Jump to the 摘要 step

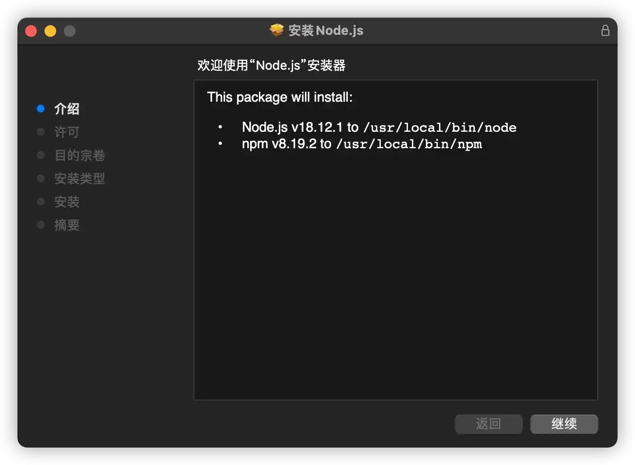[67, 225]
